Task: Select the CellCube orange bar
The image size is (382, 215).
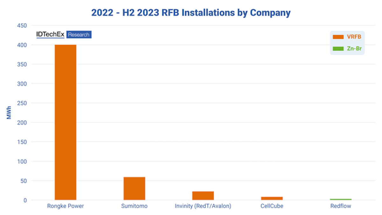Action: 272,198
